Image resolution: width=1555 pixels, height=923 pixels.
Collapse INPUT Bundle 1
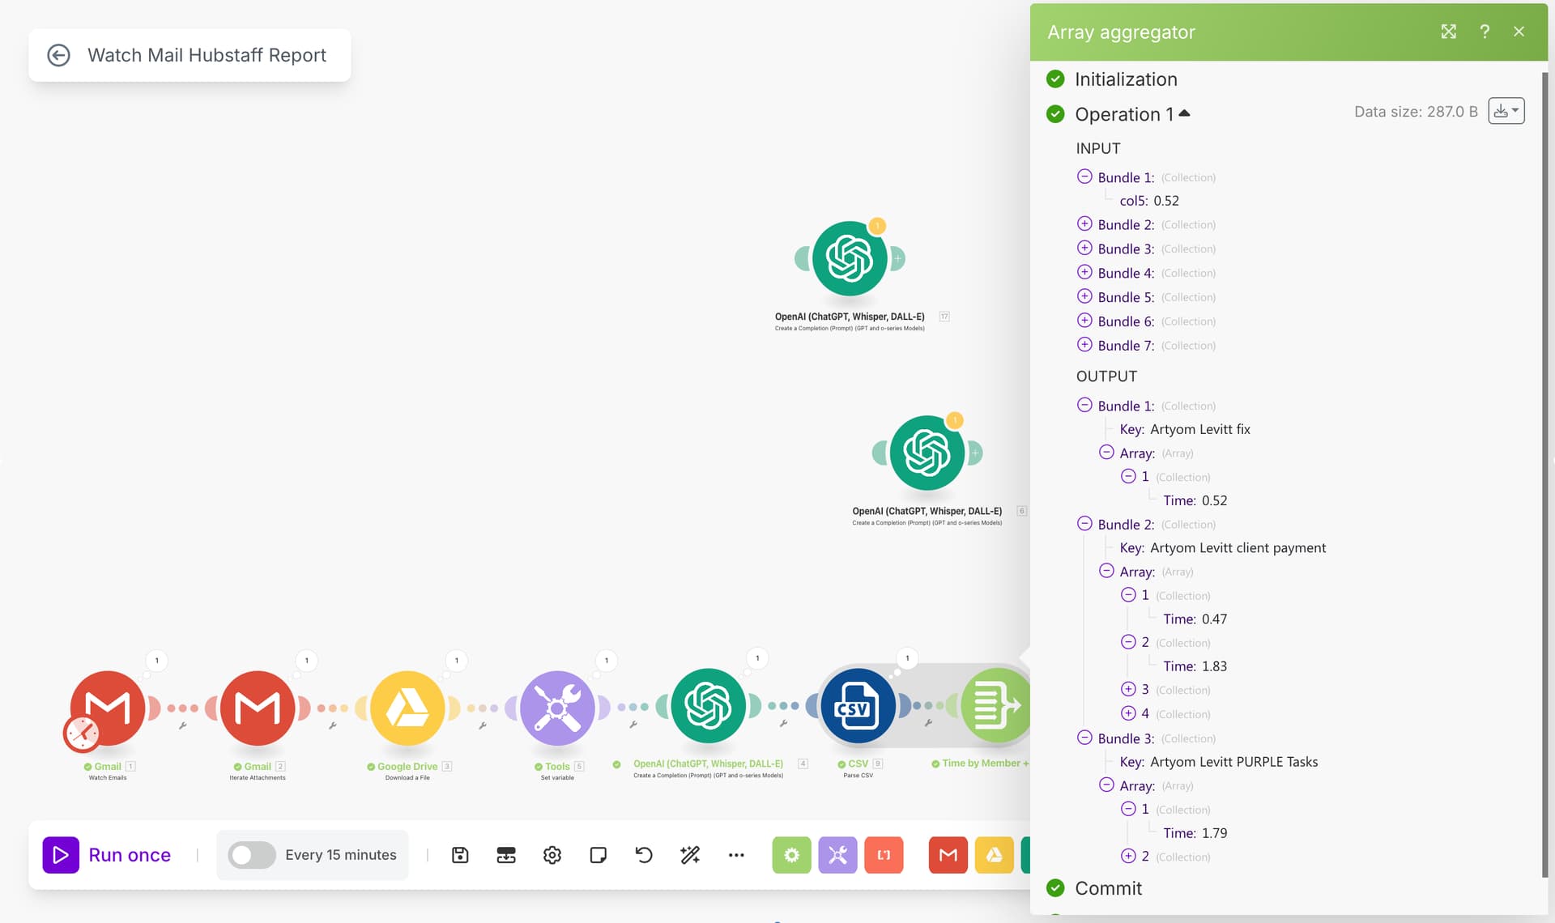pyautogui.click(x=1084, y=177)
